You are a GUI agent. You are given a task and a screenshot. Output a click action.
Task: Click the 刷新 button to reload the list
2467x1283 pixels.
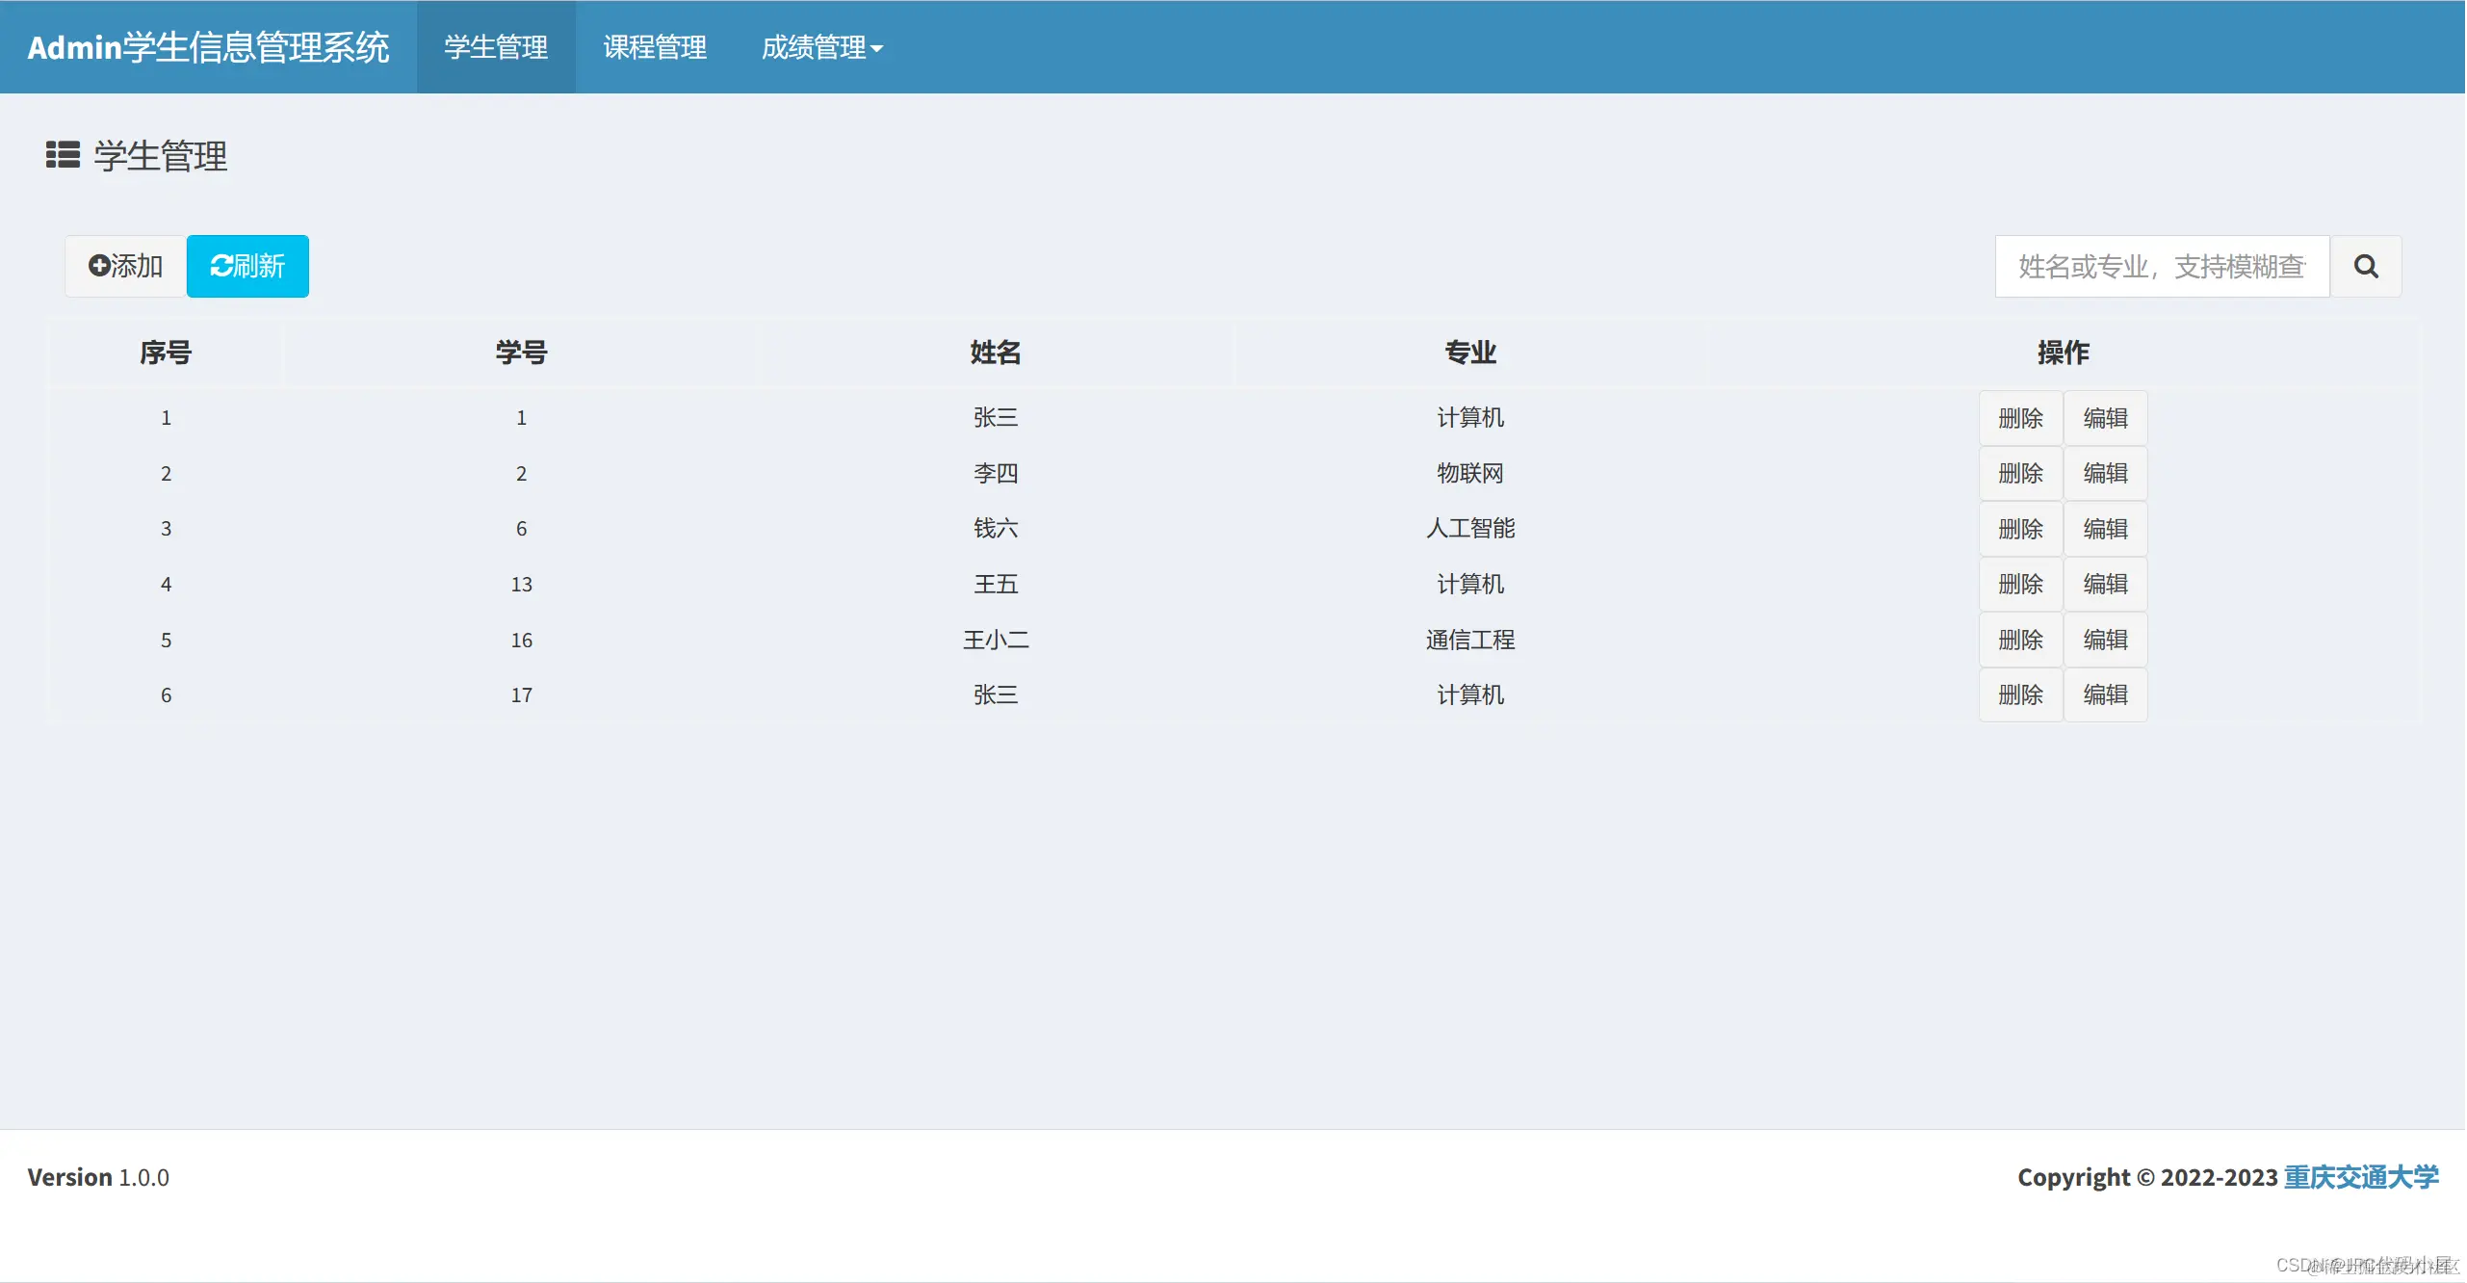[247, 266]
